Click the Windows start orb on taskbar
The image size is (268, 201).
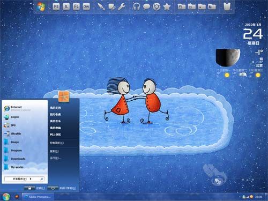[6, 197]
